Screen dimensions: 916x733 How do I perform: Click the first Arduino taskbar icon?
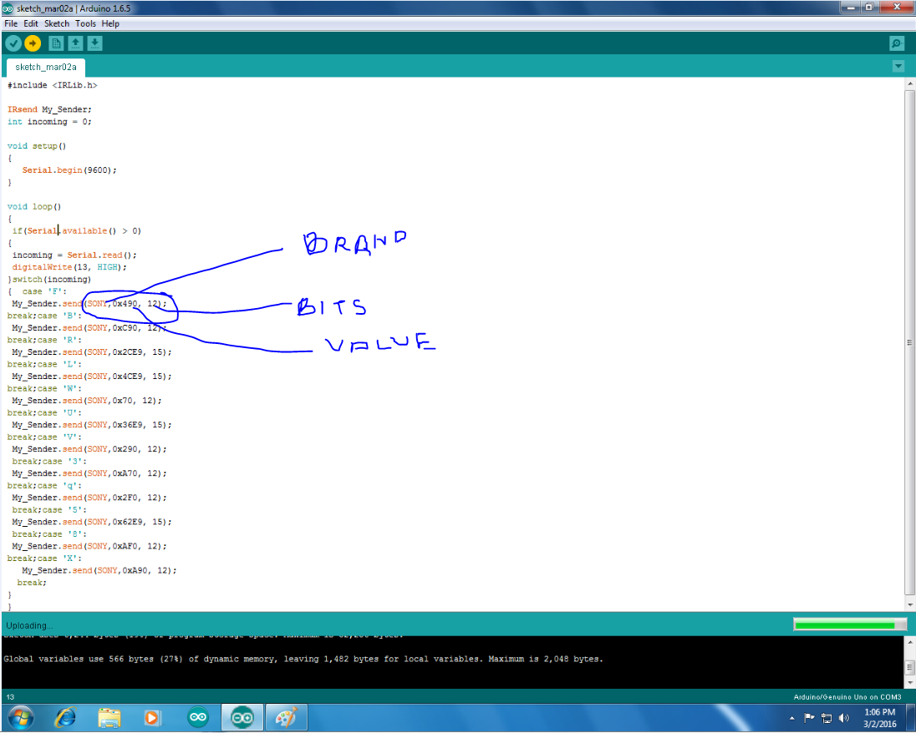pyautogui.click(x=198, y=717)
